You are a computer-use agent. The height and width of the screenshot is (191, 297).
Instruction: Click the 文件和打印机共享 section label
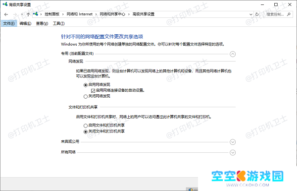point(83,107)
